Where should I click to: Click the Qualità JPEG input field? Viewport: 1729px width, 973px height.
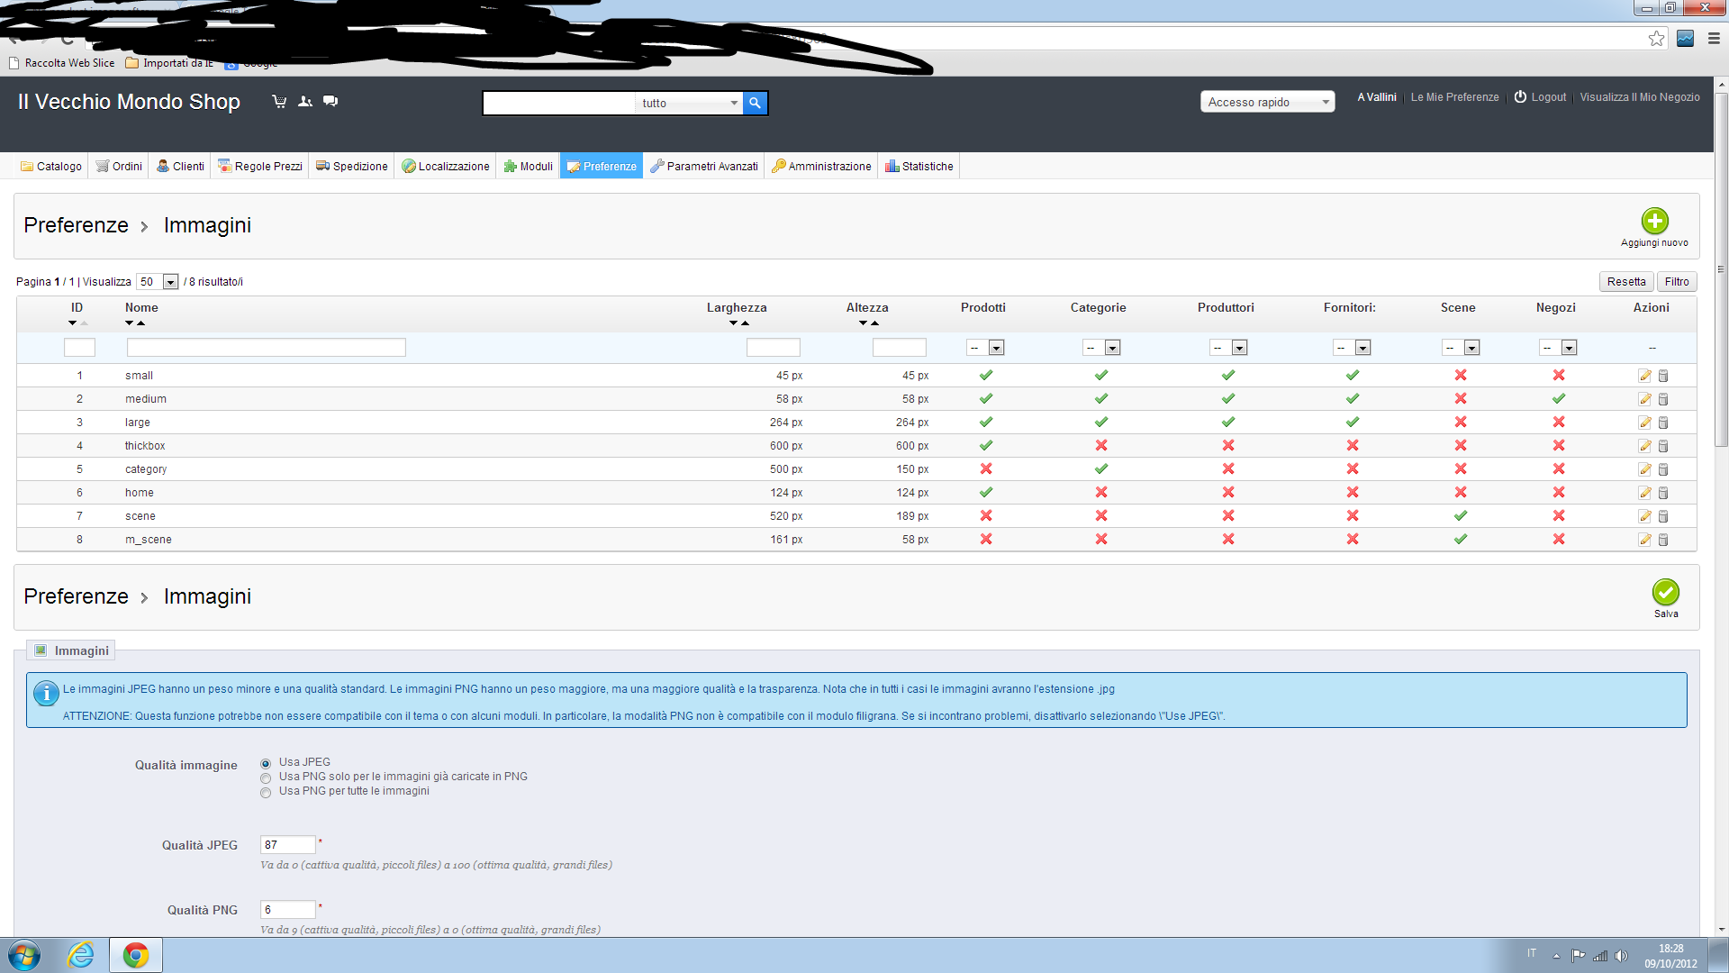287,845
